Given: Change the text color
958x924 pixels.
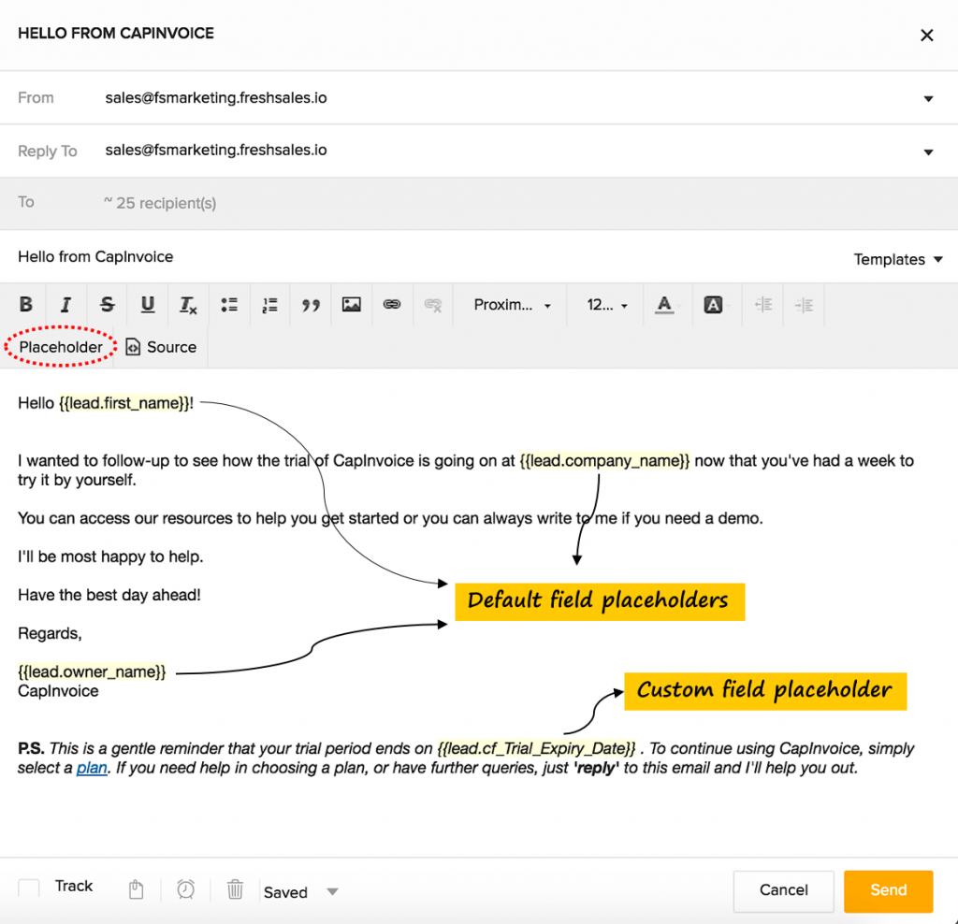Looking at the screenshot, I should [665, 304].
